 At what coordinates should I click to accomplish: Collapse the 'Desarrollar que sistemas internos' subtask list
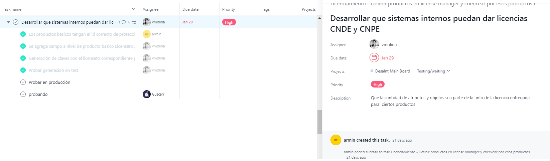click(8, 22)
